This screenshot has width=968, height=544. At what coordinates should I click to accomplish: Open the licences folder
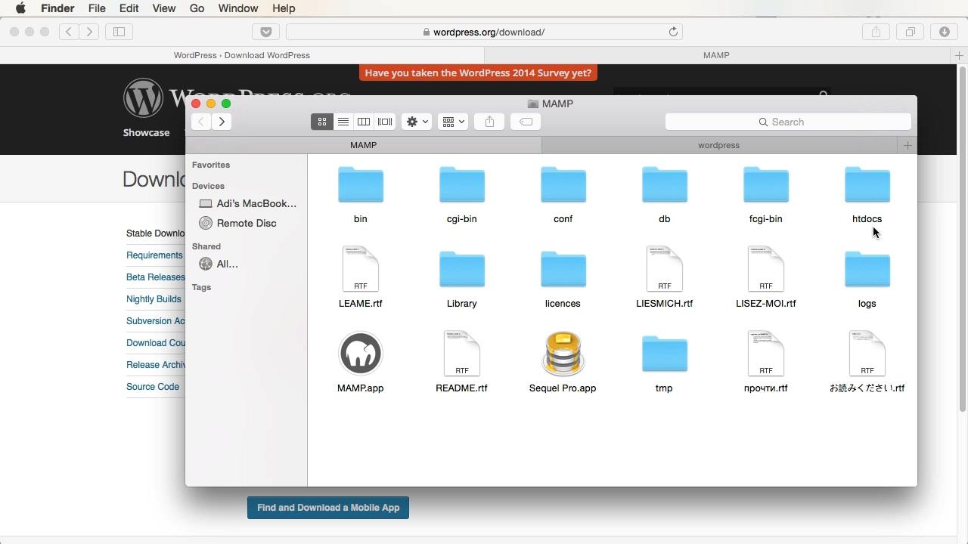[563, 270]
